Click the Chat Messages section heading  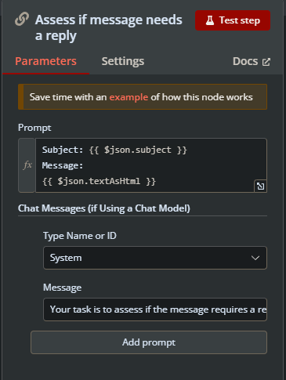[104, 208]
